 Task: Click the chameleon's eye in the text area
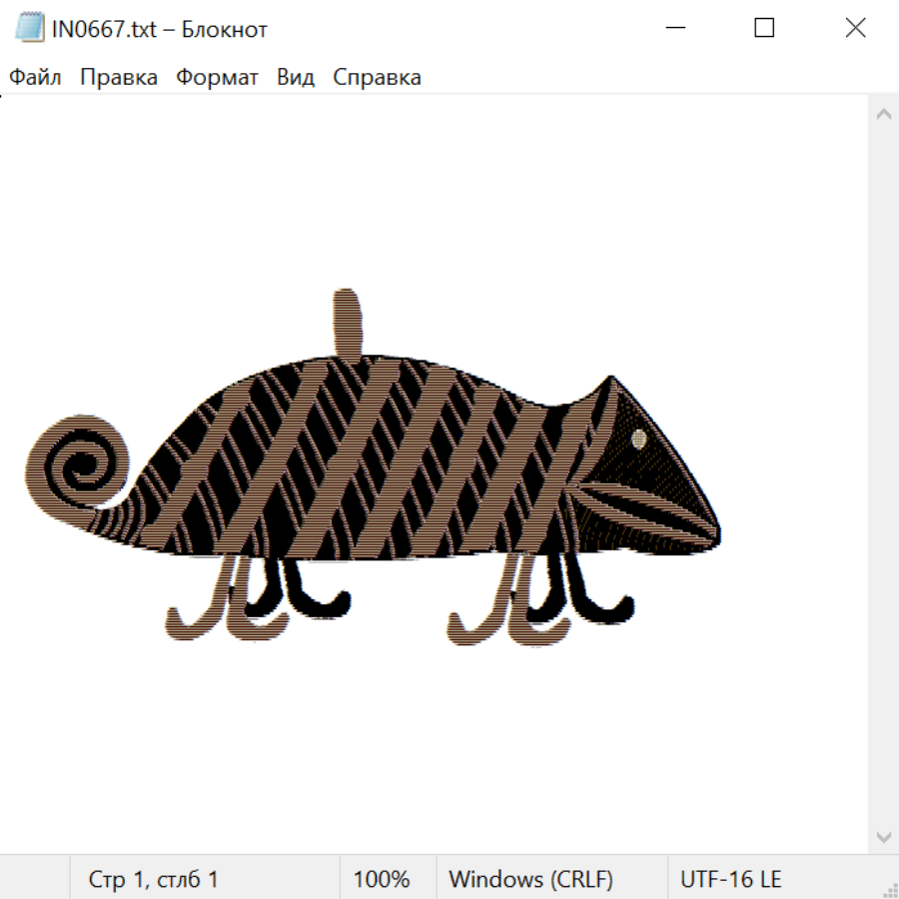(x=639, y=438)
